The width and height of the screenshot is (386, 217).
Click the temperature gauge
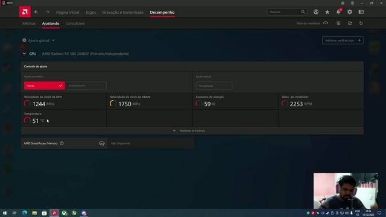click(x=27, y=121)
